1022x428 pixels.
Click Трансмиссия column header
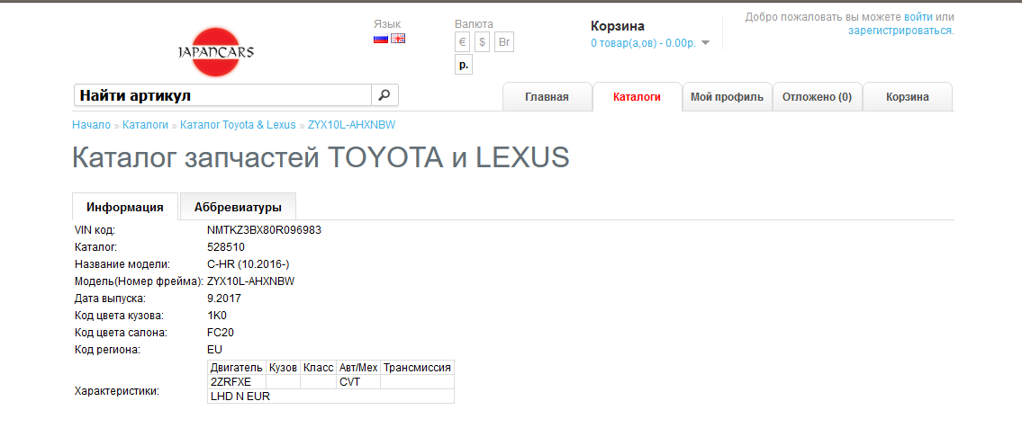click(417, 368)
